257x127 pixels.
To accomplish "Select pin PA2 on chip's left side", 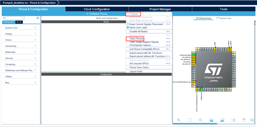I will pos(193,82).
